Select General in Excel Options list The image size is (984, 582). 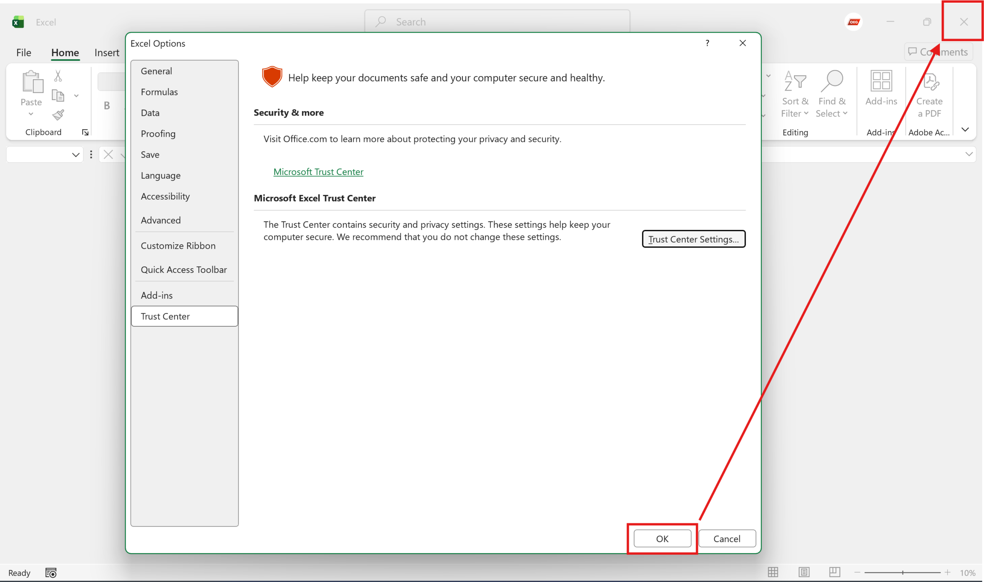coord(184,71)
